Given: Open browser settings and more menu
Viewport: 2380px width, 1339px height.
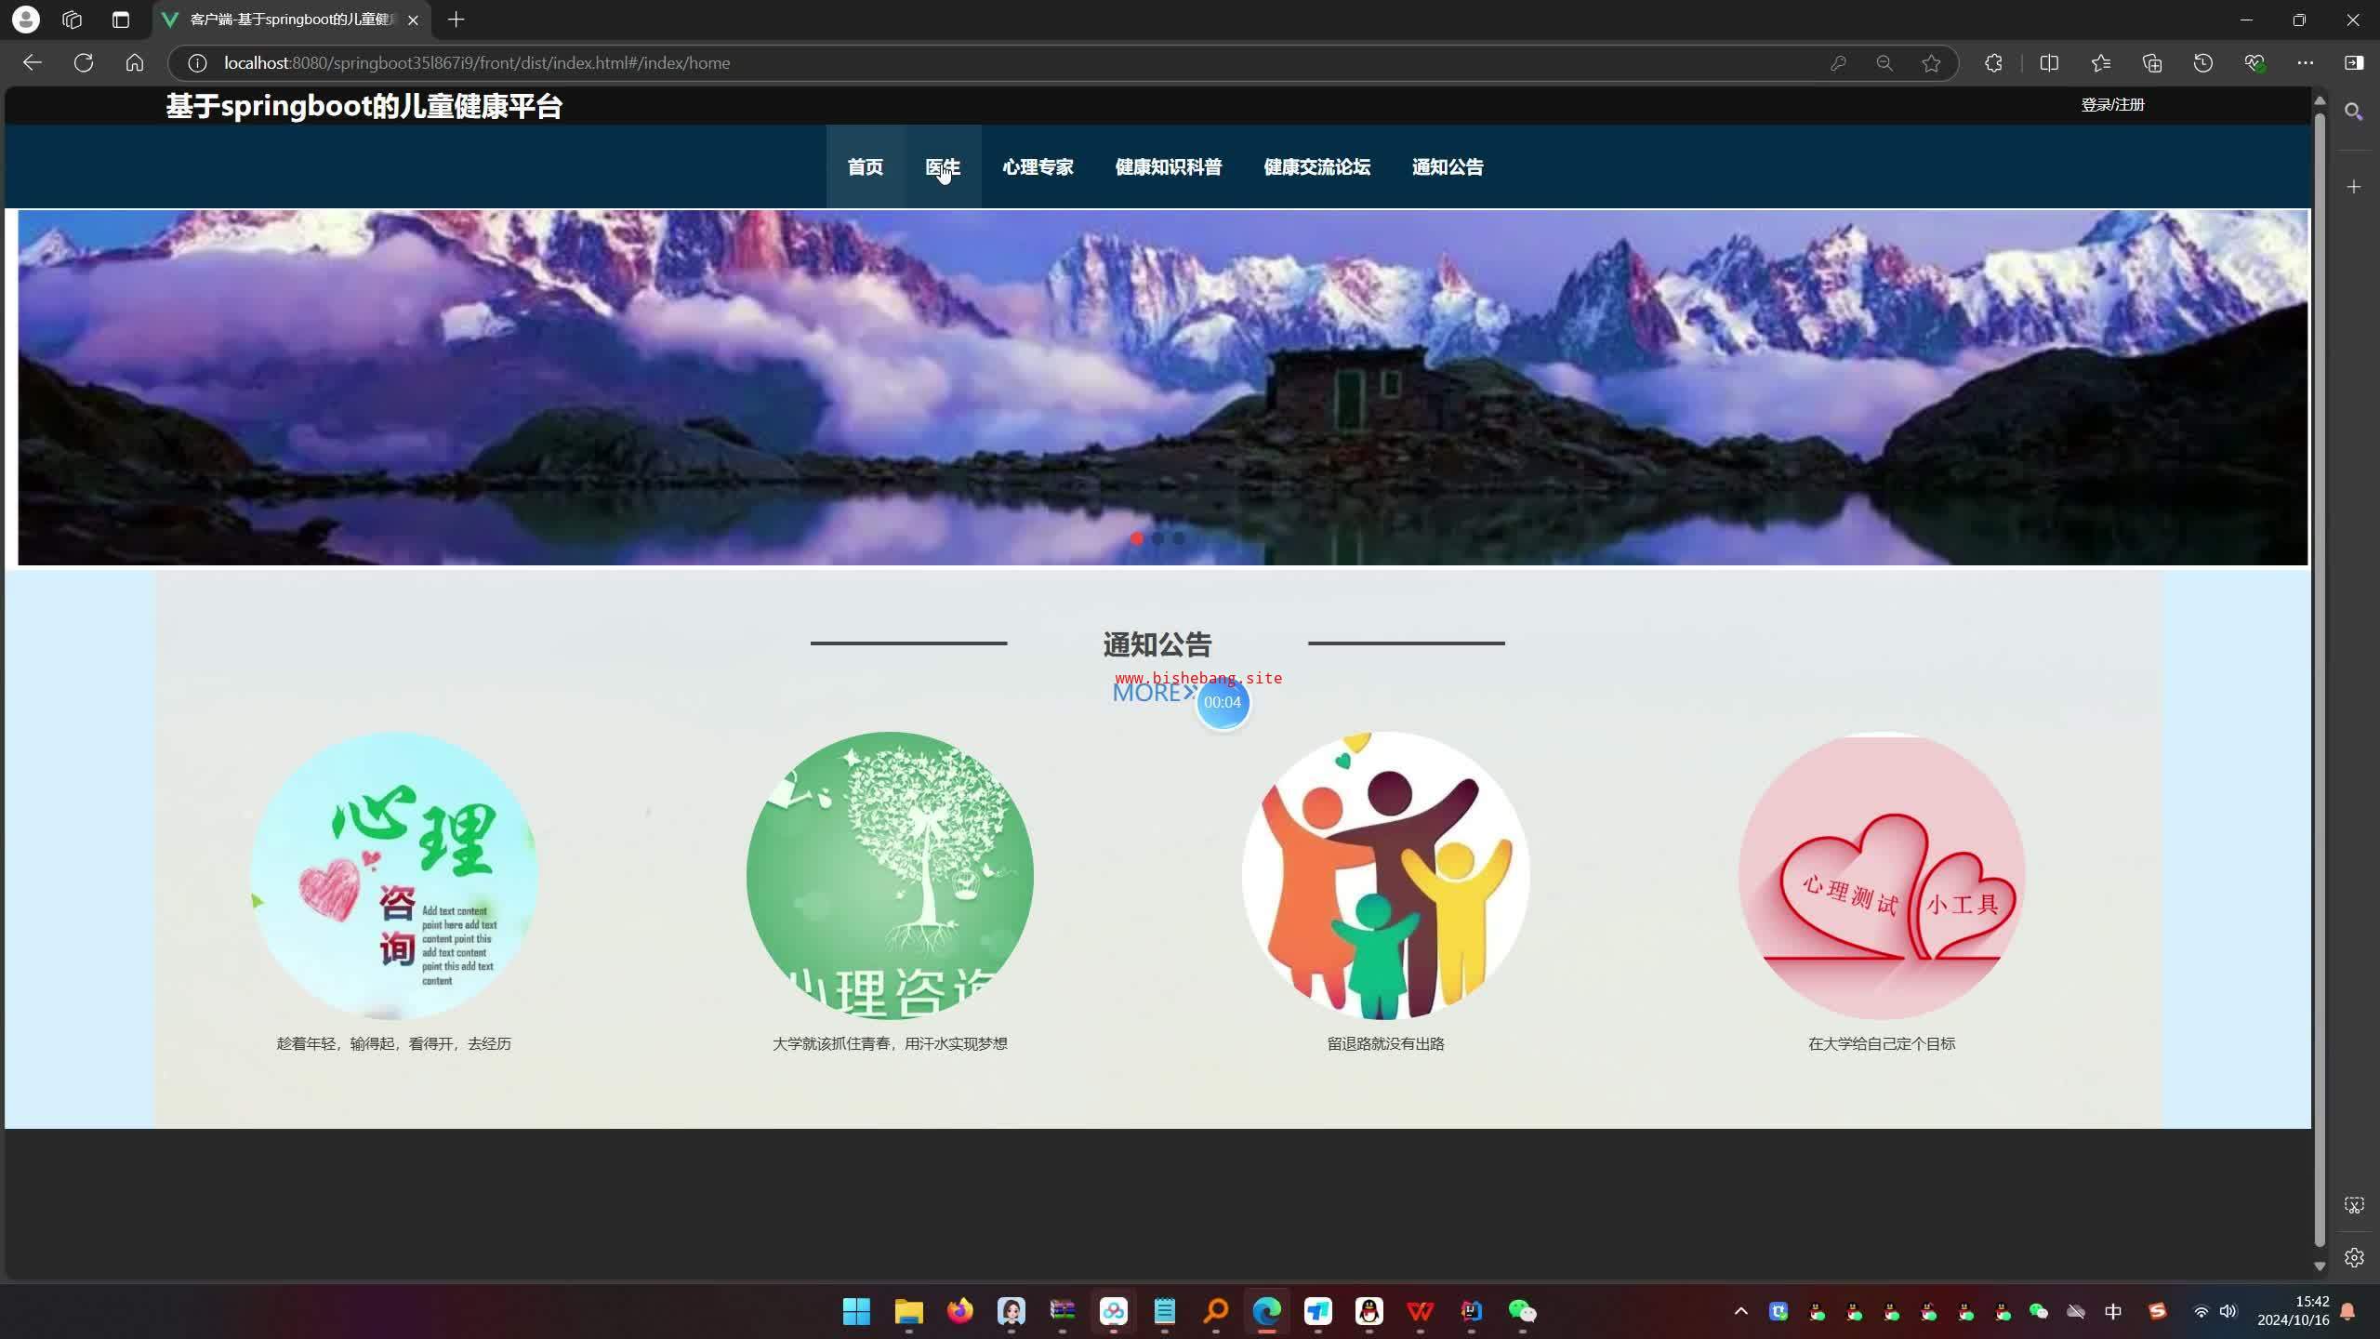Looking at the screenshot, I should (x=2305, y=63).
